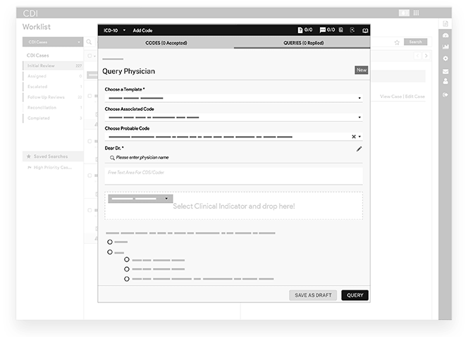The image size is (468, 337).
Task: Click the Add Code button
Action: [x=142, y=30]
